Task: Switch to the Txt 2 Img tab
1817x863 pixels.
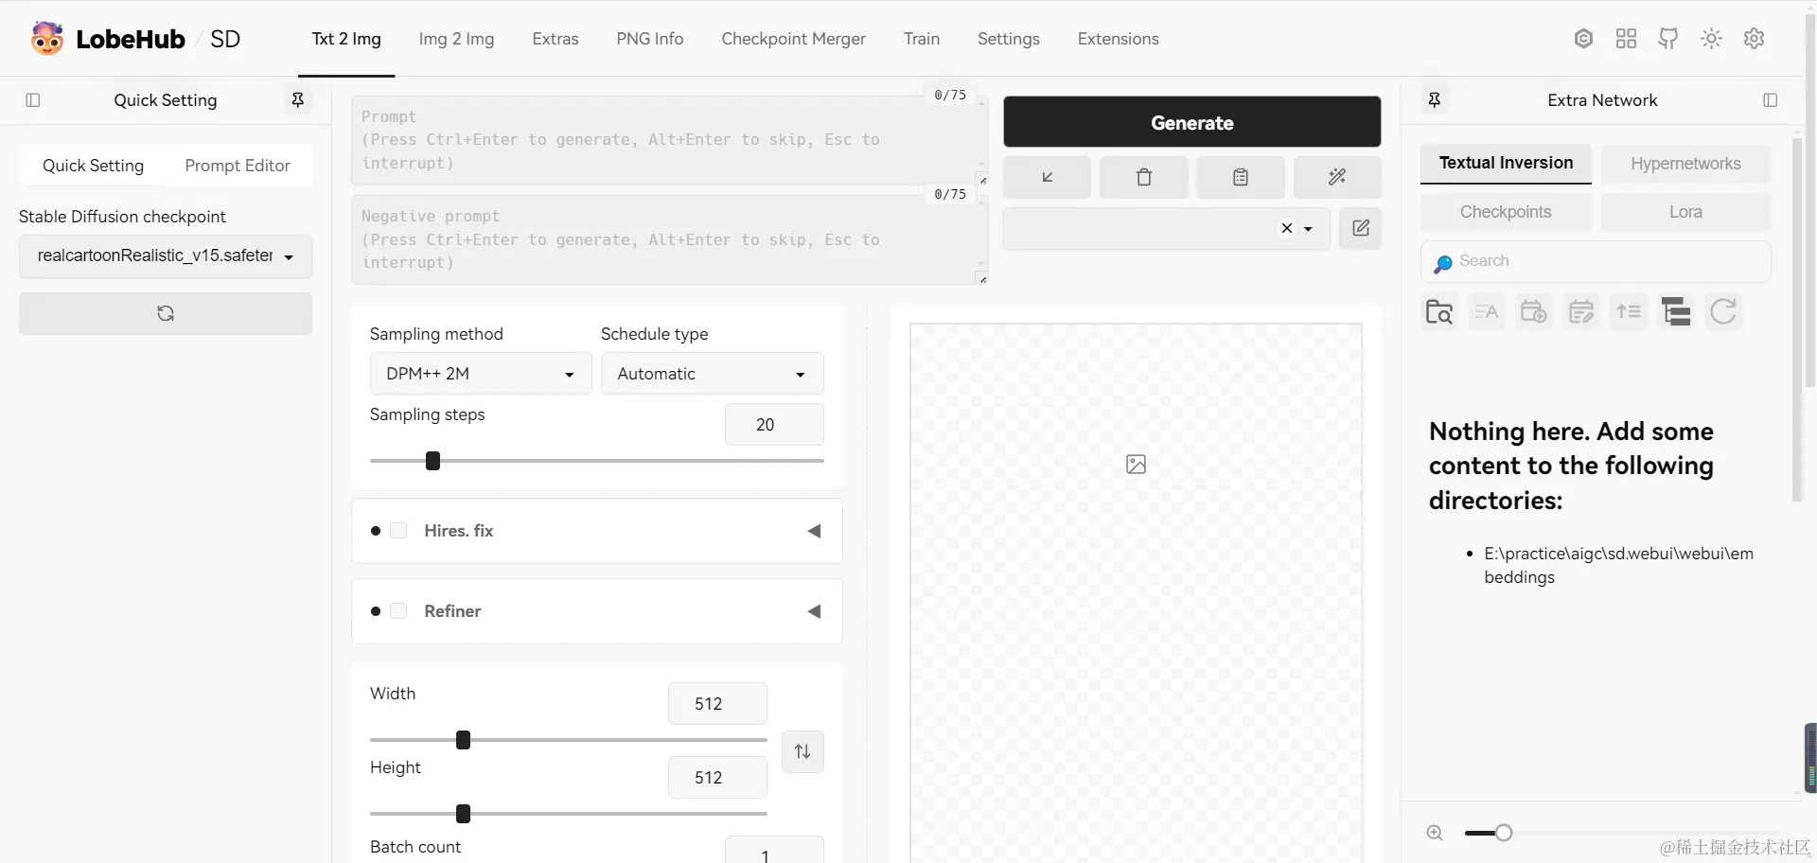Action: (x=346, y=39)
